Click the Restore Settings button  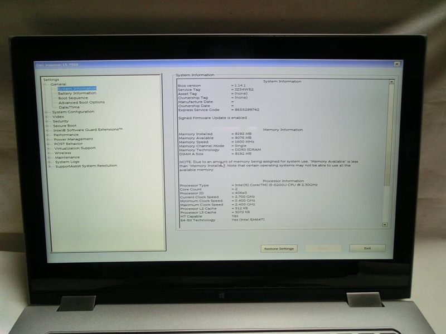click(279, 248)
